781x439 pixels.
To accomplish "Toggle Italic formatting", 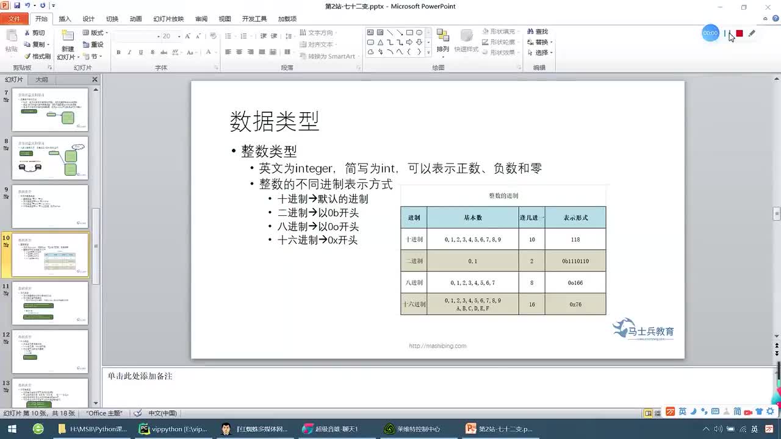I will (x=130, y=52).
